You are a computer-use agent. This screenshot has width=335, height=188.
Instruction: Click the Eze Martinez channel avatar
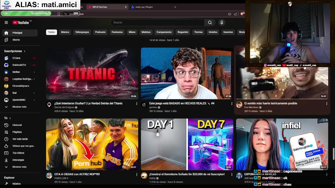[x=239, y=105]
